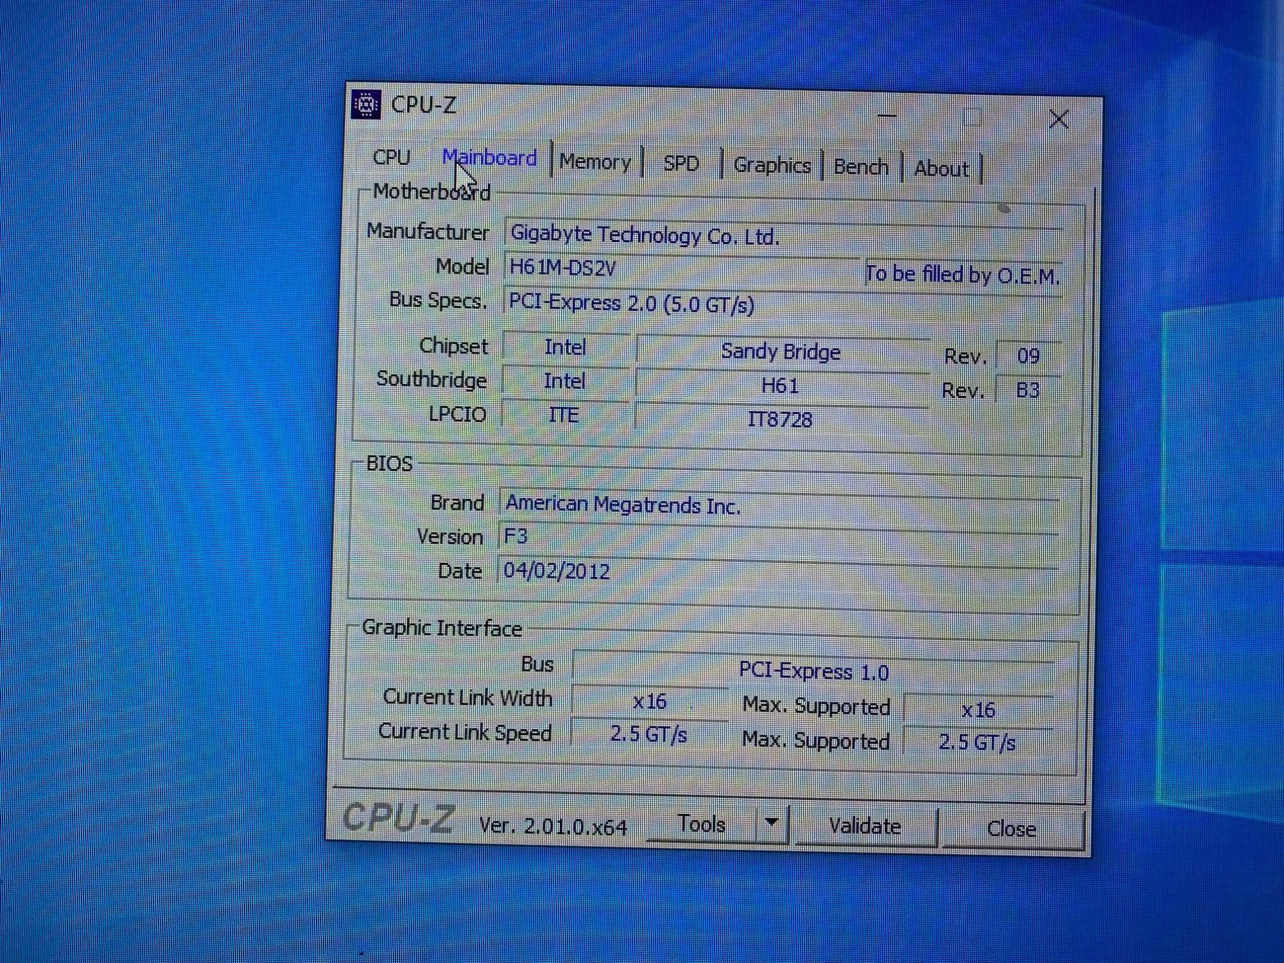Click the Current Link Width 'x16' field
Viewport: 1284px width, 963px height.
click(650, 702)
